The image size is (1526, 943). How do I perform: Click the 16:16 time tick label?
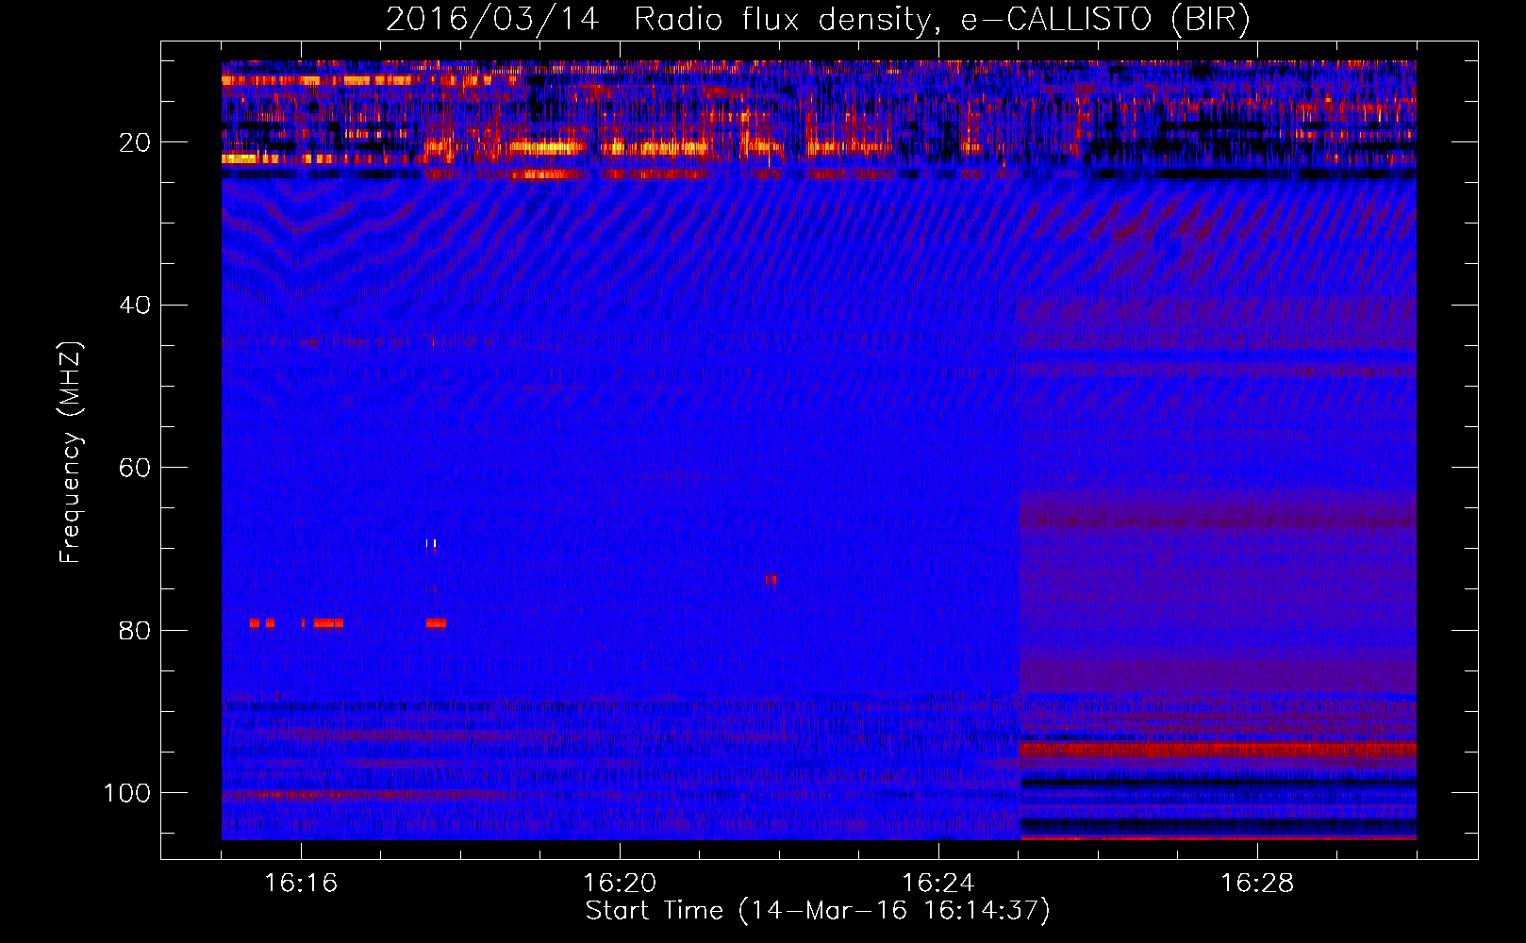click(x=301, y=884)
